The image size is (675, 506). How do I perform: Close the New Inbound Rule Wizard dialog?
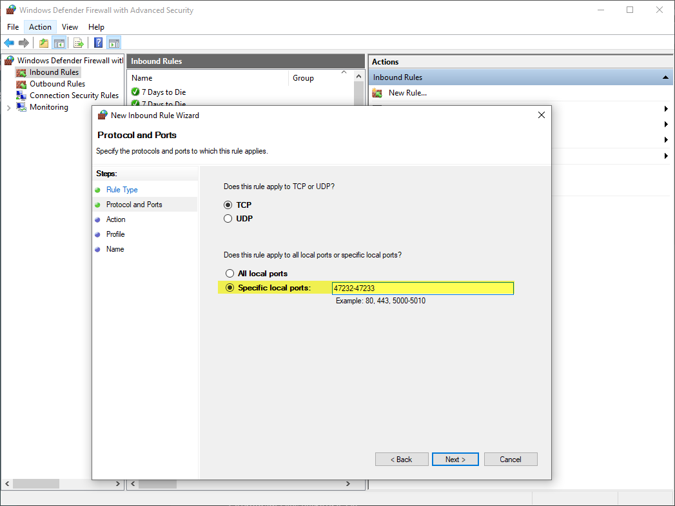point(542,115)
